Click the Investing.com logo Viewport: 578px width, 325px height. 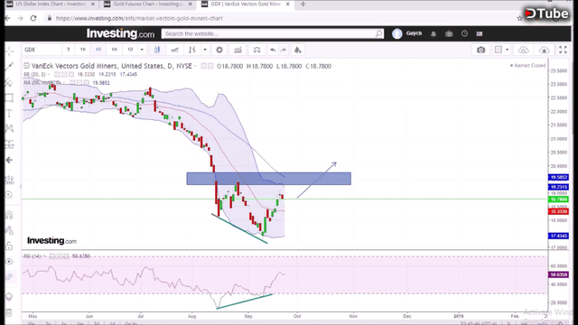[x=120, y=33]
